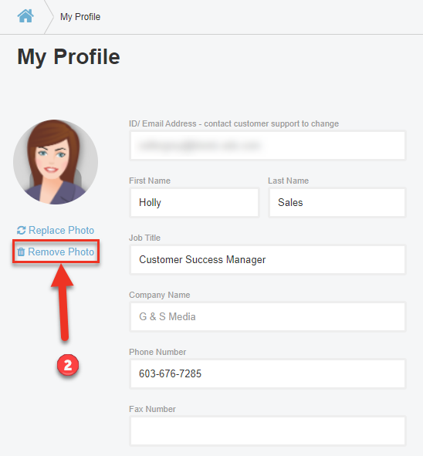The width and height of the screenshot is (423, 456).
Task: Focus the ID/Email Address field
Action: click(268, 145)
